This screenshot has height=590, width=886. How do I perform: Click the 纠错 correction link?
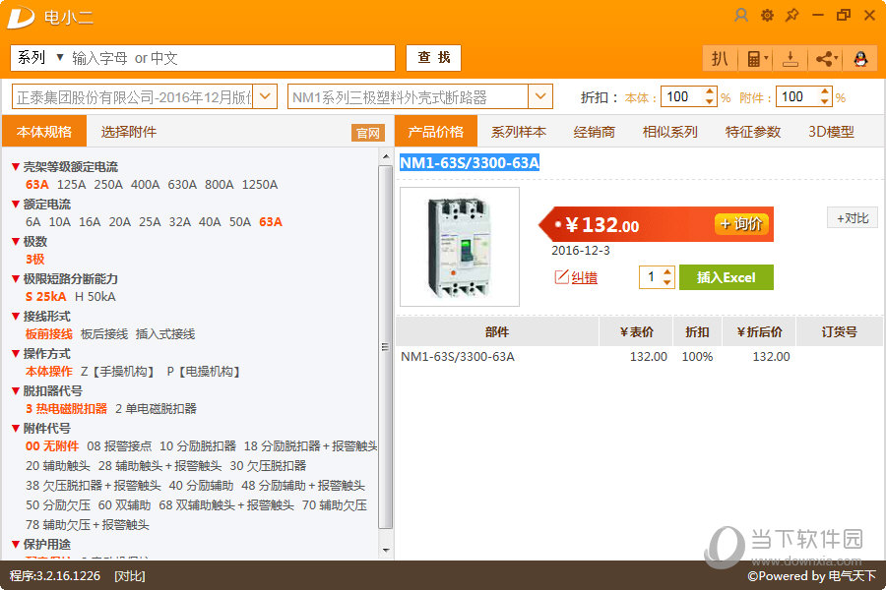(x=584, y=277)
